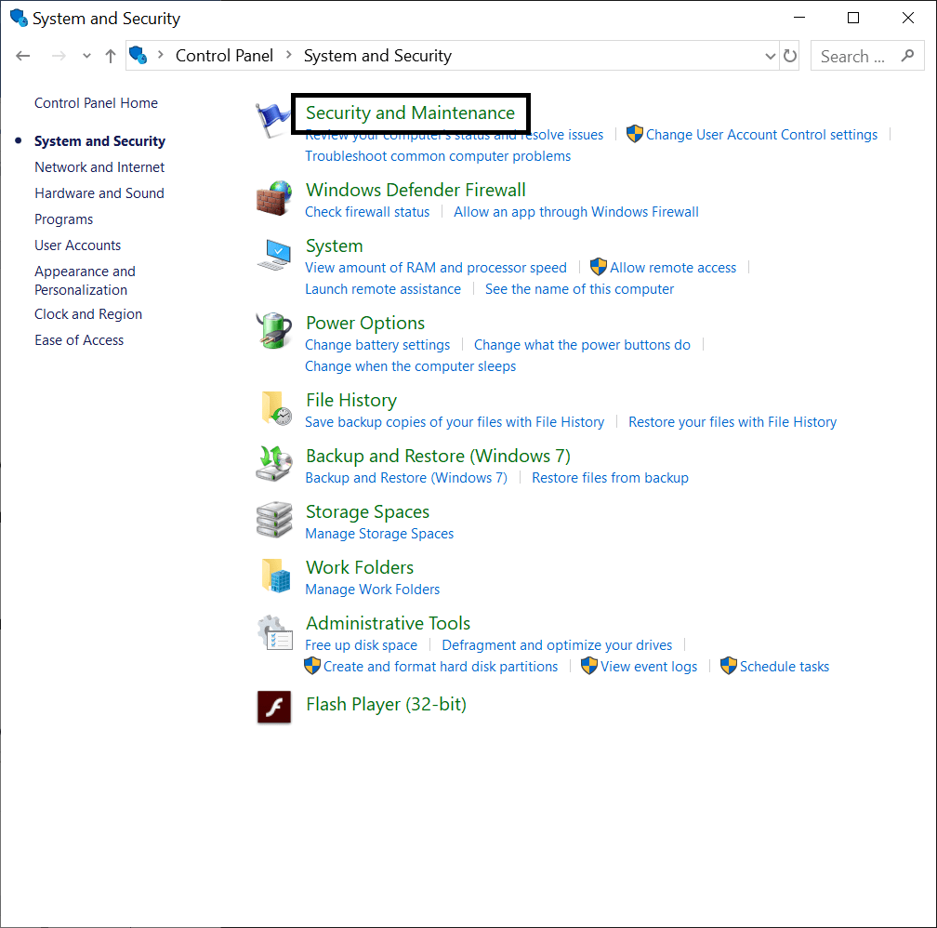
Task: Open Appearance and Personalization category
Action: tap(85, 280)
